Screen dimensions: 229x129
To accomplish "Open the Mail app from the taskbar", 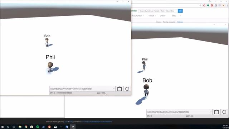I will click(55, 127).
